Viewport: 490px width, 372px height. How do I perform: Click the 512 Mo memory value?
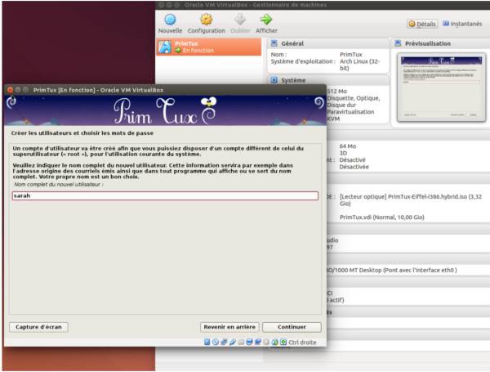click(336, 91)
